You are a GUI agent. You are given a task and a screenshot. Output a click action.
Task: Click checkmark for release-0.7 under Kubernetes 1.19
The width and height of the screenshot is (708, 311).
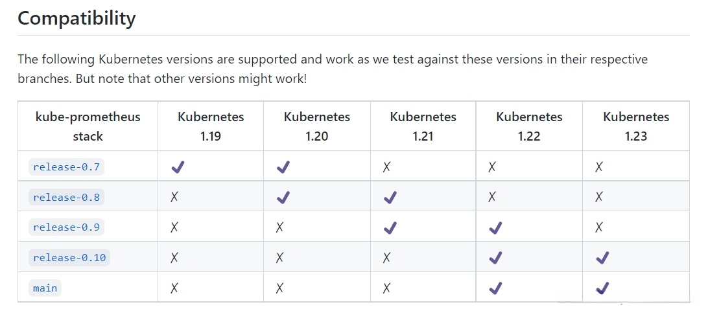178,167
